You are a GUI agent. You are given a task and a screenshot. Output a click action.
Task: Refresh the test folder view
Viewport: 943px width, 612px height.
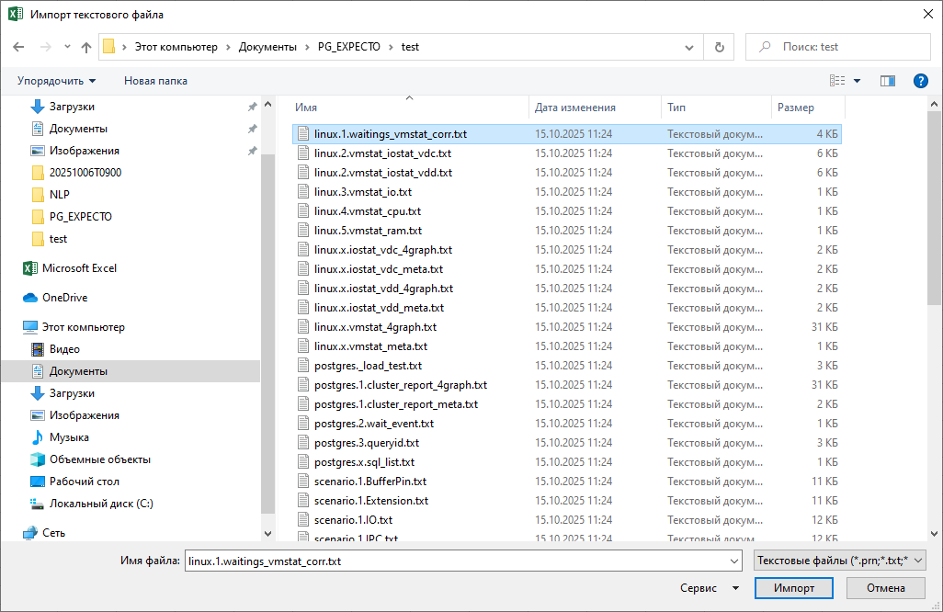[x=720, y=47]
